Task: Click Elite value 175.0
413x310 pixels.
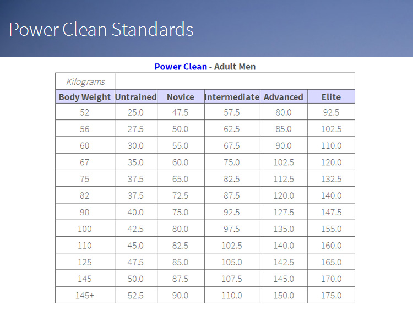Action: (331, 296)
